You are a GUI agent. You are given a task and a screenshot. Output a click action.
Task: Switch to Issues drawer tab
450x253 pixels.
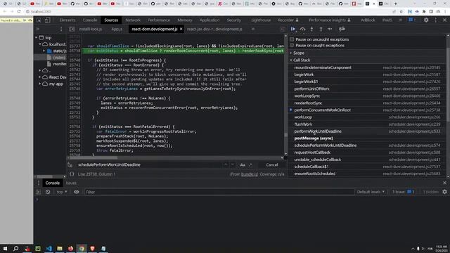[x=71, y=183]
